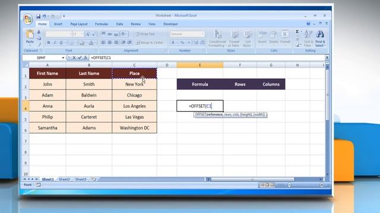Click the Insert cells button
The width and height of the screenshot is (380, 213).
click(x=262, y=37)
